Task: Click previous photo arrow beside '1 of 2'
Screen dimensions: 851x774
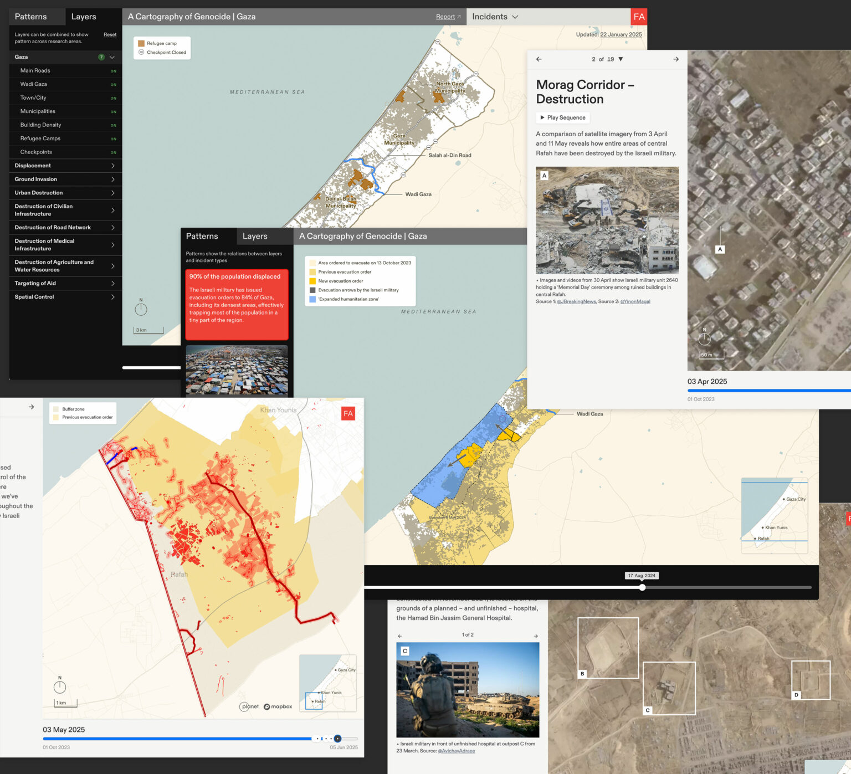Action: point(400,635)
